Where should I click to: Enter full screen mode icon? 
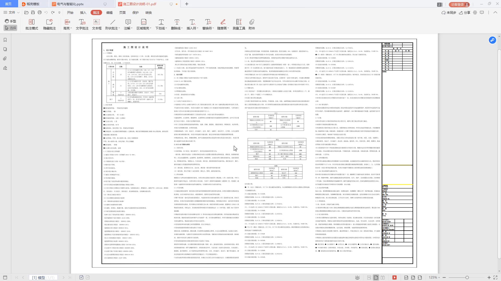495,278
